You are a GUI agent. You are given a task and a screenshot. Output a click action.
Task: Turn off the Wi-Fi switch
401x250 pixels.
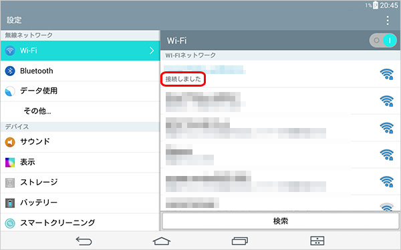coord(383,40)
